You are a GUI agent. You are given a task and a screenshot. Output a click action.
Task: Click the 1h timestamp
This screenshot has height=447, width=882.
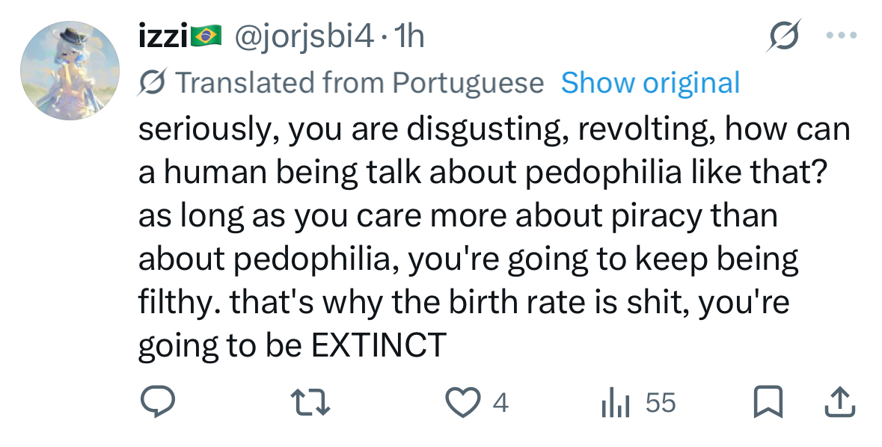point(408,36)
